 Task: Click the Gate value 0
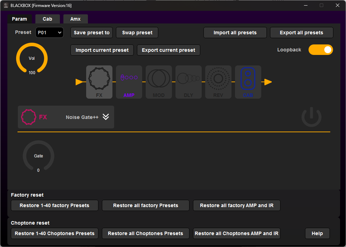pyautogui.click(x=39, y=170)
